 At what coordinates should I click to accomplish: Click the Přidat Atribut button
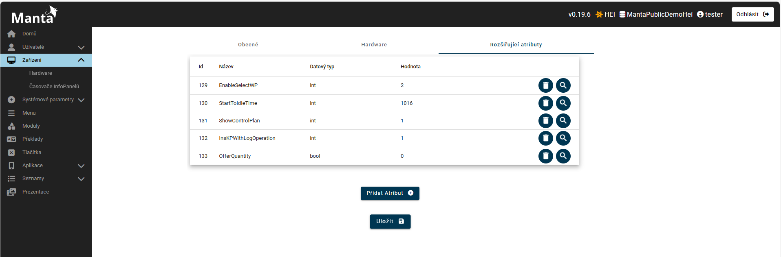pos(390,193)
